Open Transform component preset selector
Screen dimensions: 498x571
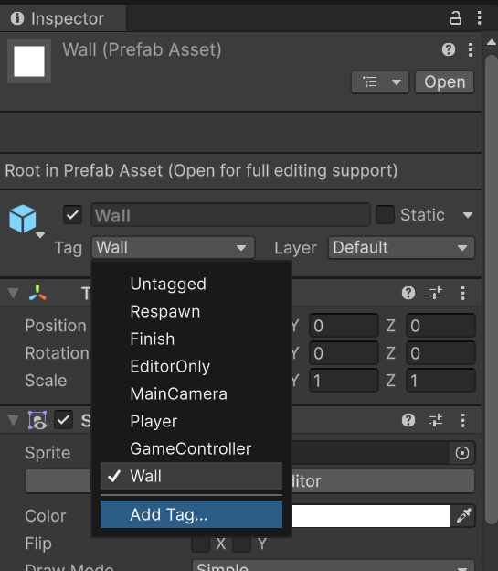tap(436, 293)
